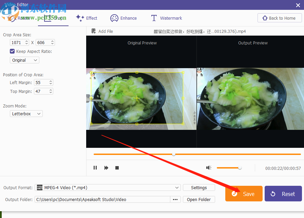This screenshot has height=218, width=304.
Task: Switch to the Enhance tab
Action: pyautogui.click(x=123, y=18)
